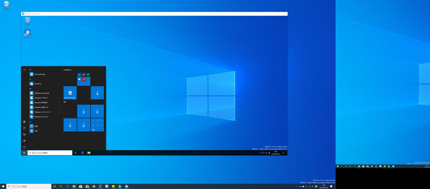Open Microsoft Edge on host taskbar

68,186
